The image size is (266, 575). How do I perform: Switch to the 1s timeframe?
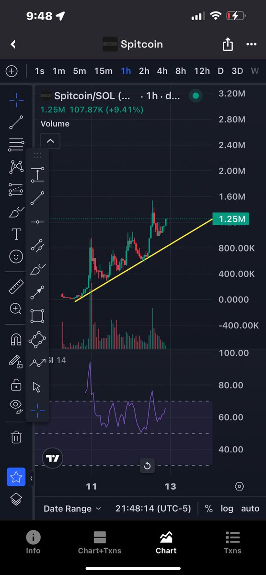tap(39, 71)
